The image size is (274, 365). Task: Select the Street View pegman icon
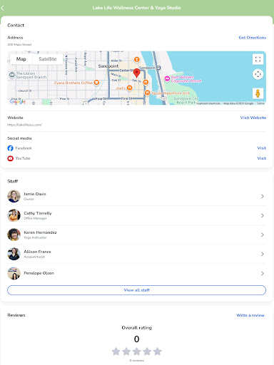[x=258, y=93]
